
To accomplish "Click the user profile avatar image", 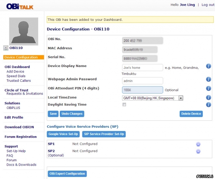I will [x=24, y=31].
